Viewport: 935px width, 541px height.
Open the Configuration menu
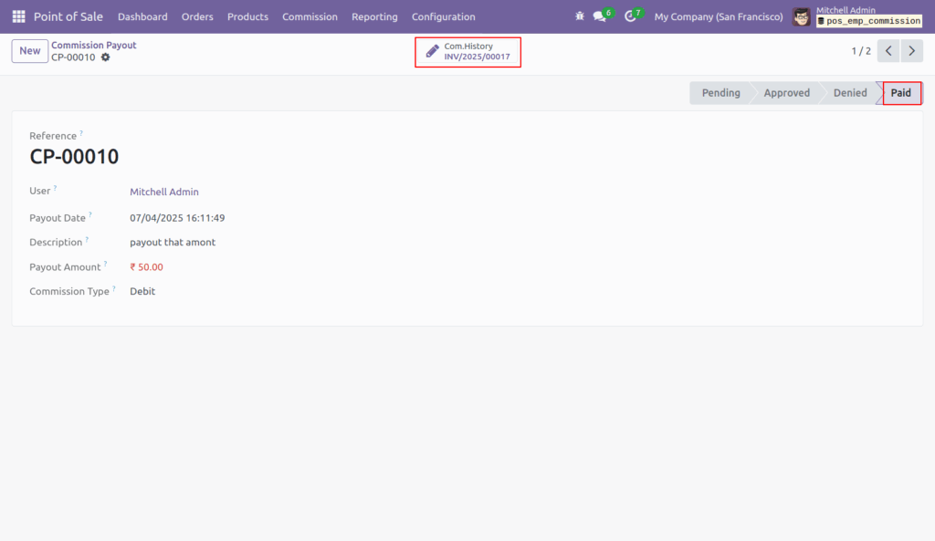[x=443, y=16]
